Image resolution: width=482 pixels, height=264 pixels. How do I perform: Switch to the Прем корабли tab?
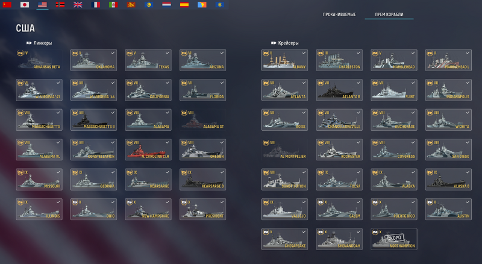pyautogui.click(x=389, y=14)
